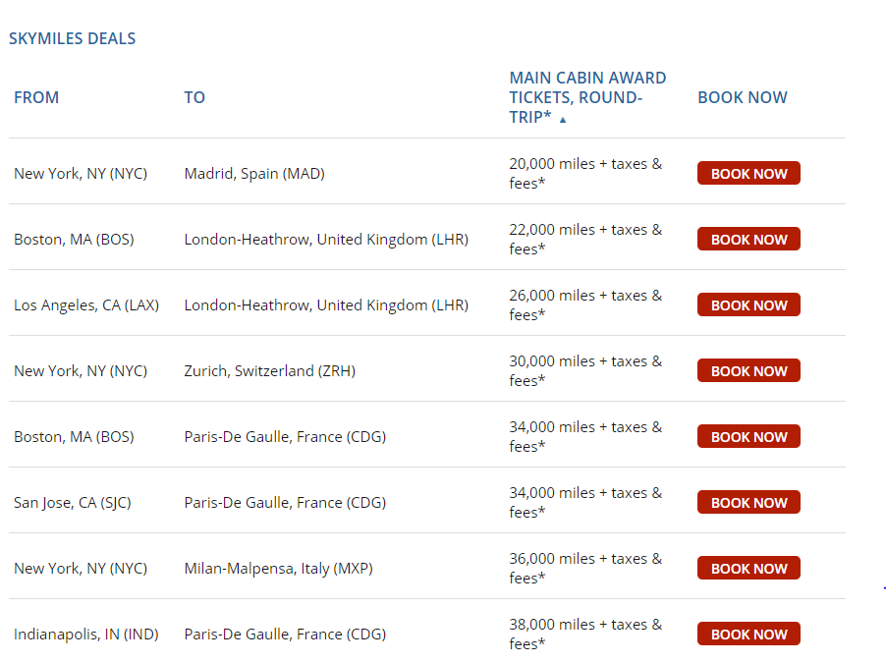
Task: Book Boston to Paris-De Gaulle deal
Action: coord(748,437)
